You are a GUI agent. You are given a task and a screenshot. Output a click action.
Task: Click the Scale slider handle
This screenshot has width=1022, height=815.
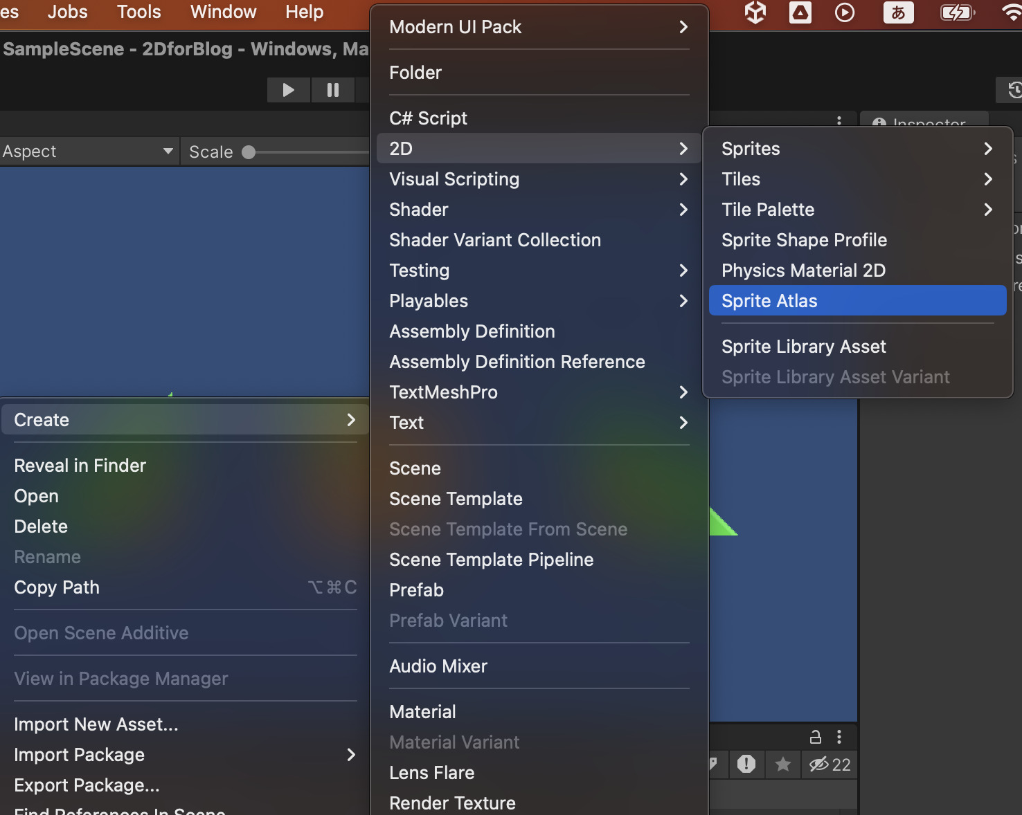249,152
